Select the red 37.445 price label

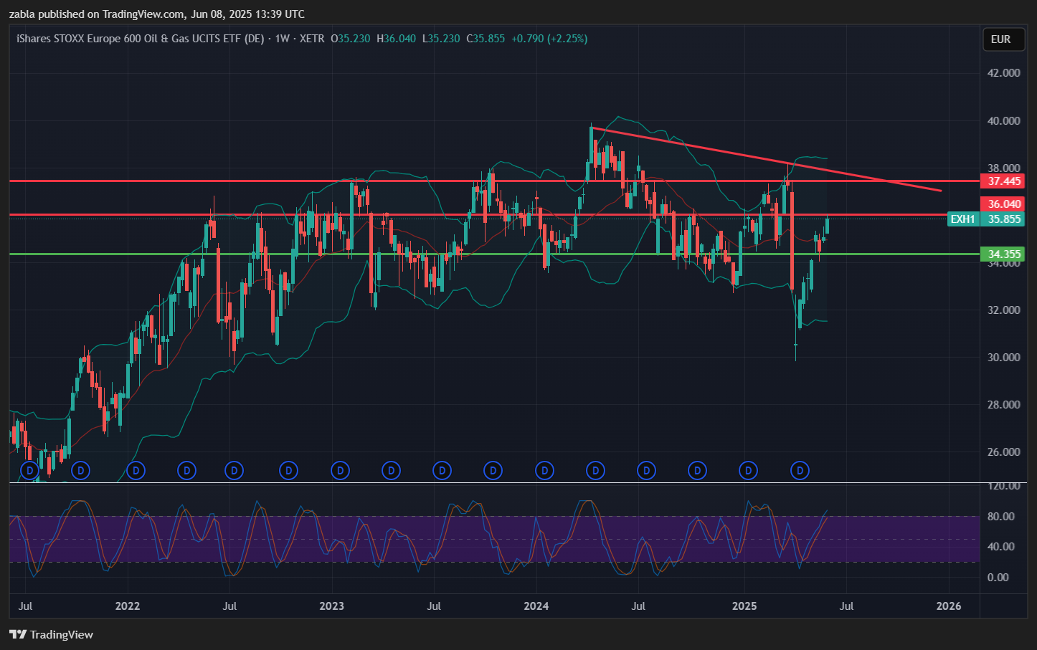point(1003,181)
